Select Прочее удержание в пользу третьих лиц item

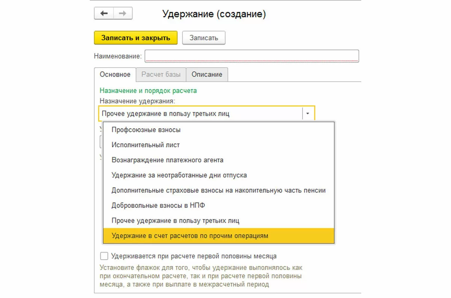[176, 221]
